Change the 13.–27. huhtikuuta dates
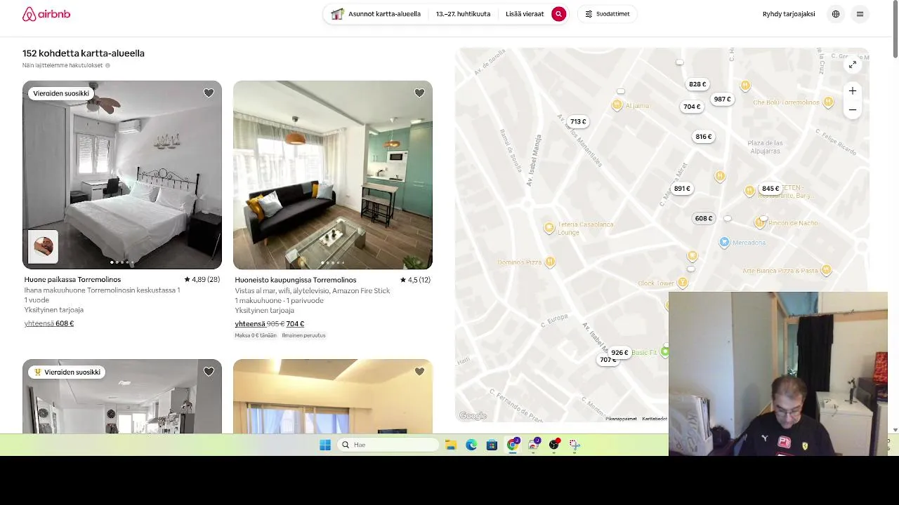 click(x=463, y=14)
